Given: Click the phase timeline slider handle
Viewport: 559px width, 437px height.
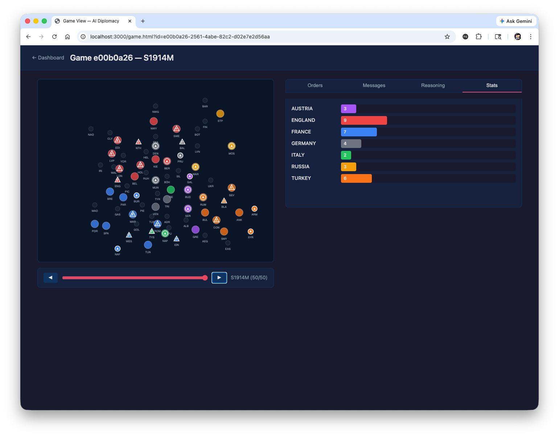Looking at the screenshot, I should 205,278.
